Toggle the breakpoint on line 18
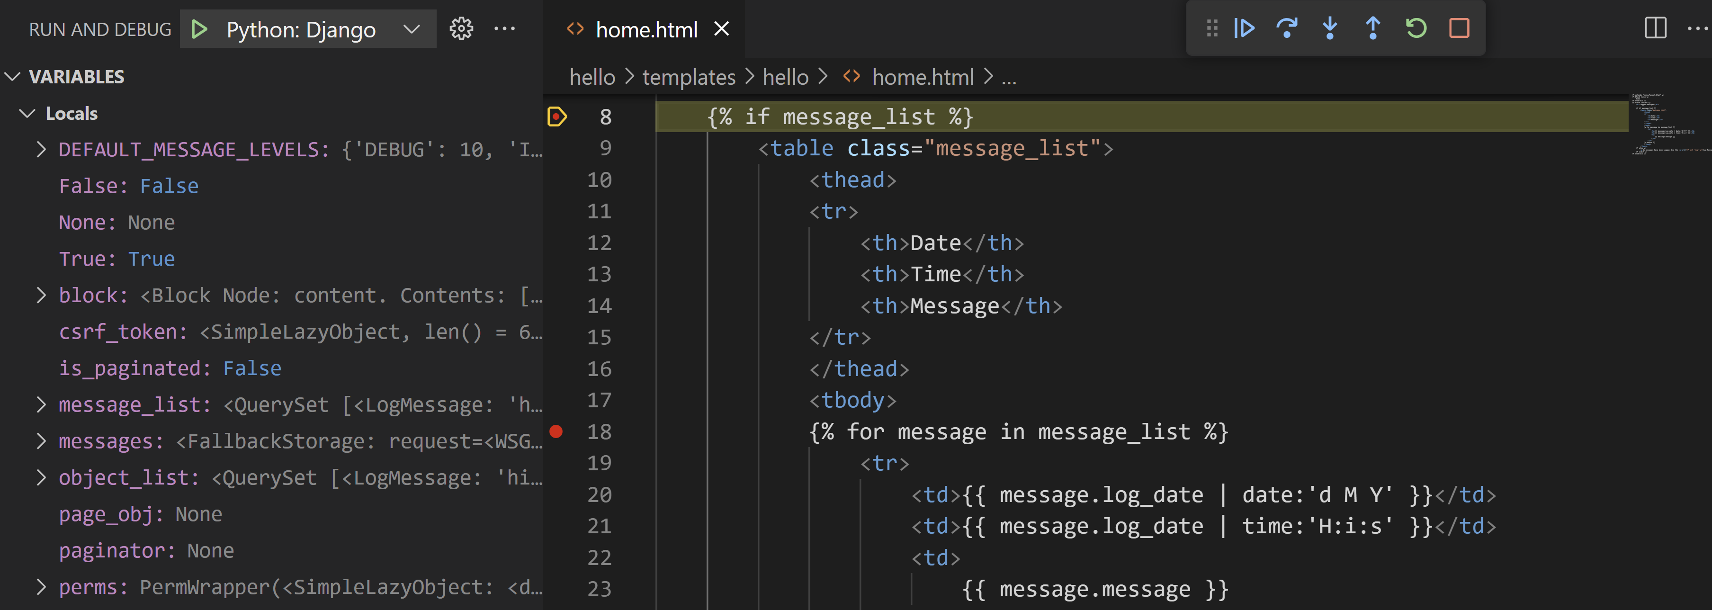The height and width of the screenshot is (610, 1712). 557,432
